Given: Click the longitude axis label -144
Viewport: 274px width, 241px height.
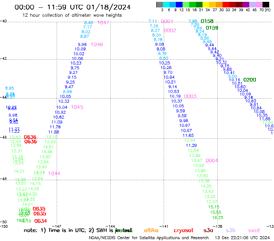Looking at the screenshot, I should pos(110,227).
